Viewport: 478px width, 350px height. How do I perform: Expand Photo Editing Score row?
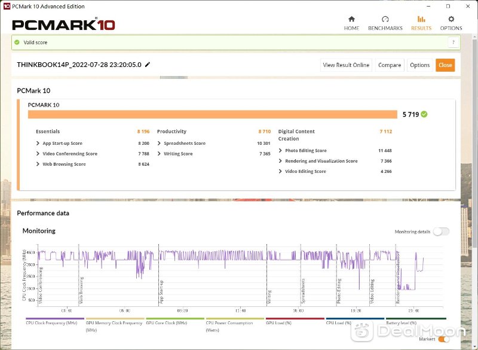click(280, 150)
